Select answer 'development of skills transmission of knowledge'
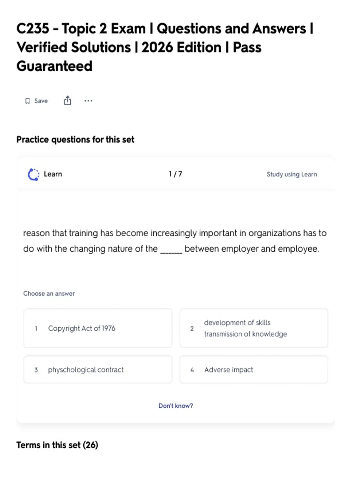This screenshot has width=351, height=497. click(x=254, y=328)
